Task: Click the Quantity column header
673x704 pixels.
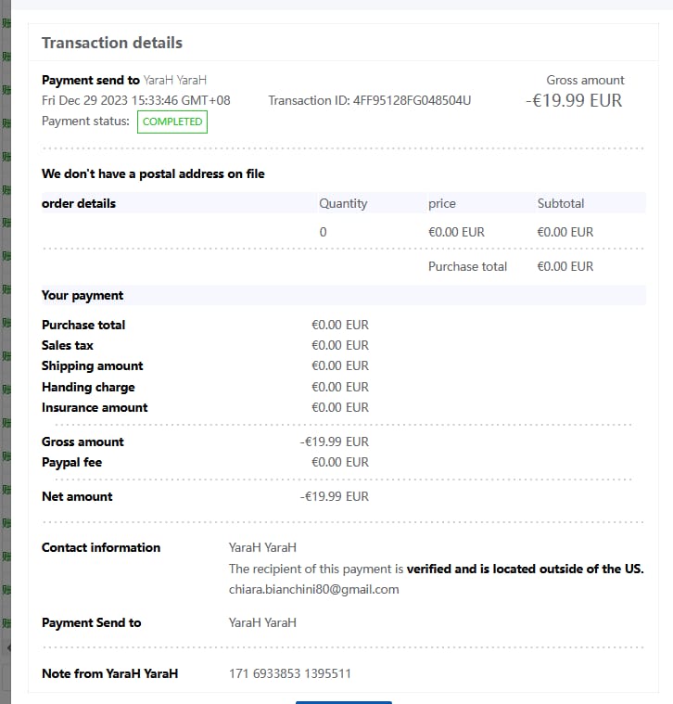Action: (x=343, y=203)
